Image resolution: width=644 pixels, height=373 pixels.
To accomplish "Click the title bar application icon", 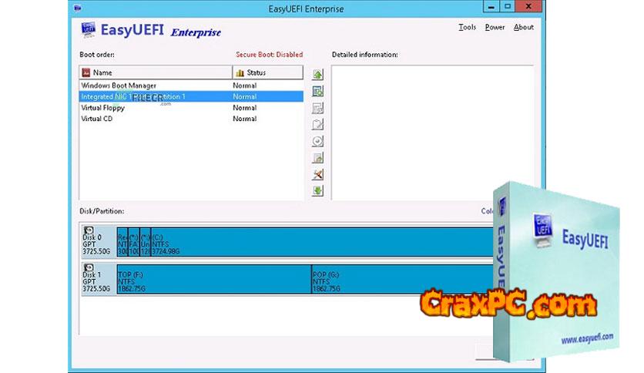I will [x=77, y=8].
